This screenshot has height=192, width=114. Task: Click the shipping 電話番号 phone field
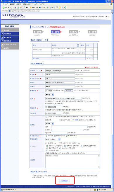tap(60, 133)
